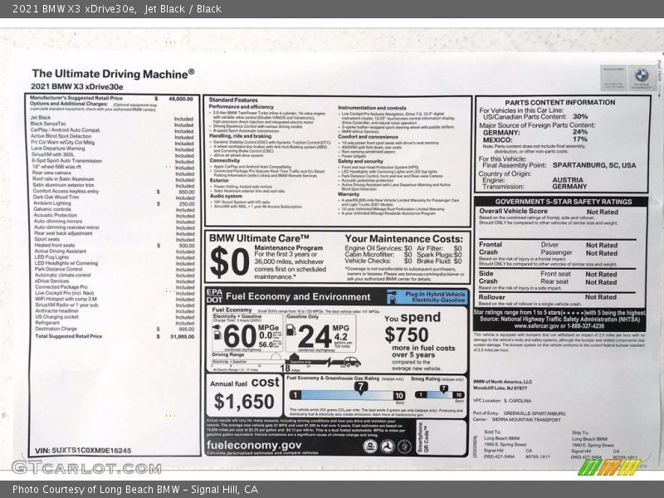Open the www.safercar.gov link text
Image resolution: width=664 pixels, height=498 pixels.
536,326
